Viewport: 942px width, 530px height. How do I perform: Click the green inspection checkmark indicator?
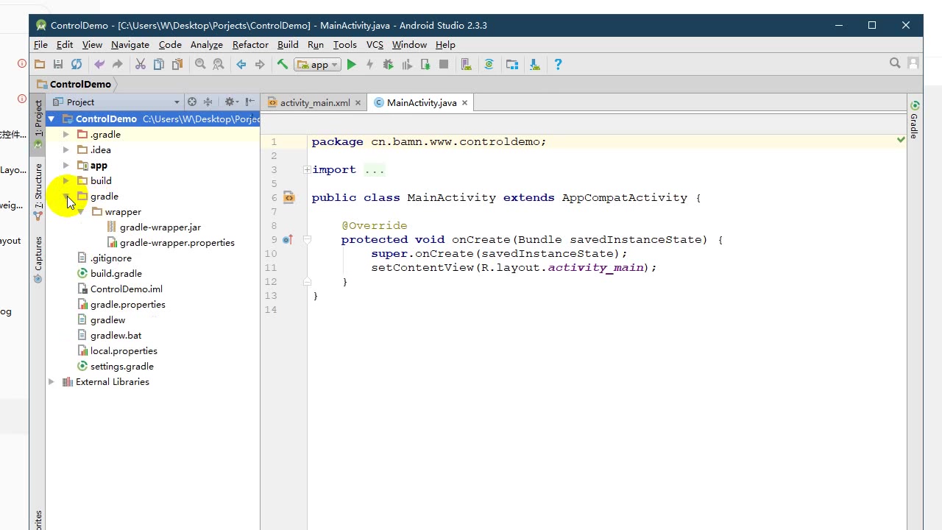[901, 139]
